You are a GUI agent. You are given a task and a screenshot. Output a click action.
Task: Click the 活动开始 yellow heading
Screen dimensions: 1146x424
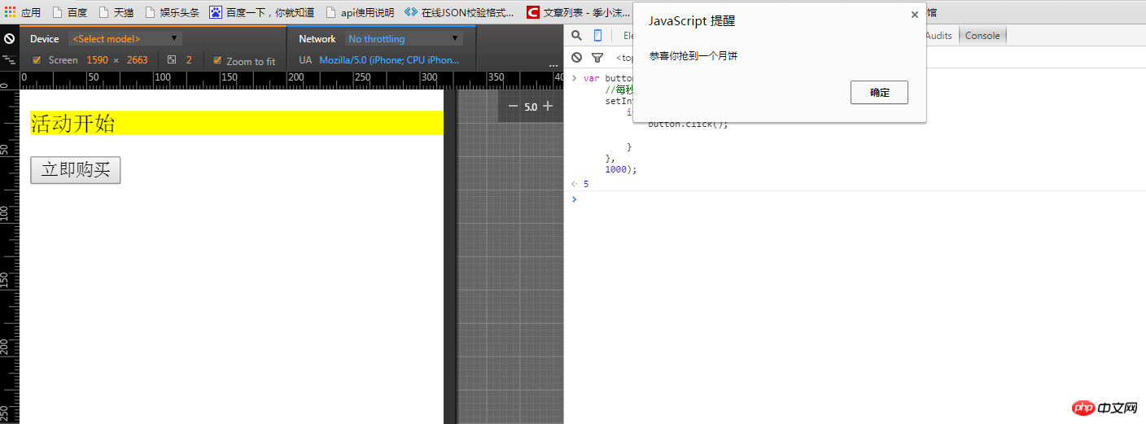[x=237, y=123]
